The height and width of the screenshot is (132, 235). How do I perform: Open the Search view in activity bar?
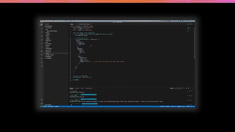click(x=41, y=28)
